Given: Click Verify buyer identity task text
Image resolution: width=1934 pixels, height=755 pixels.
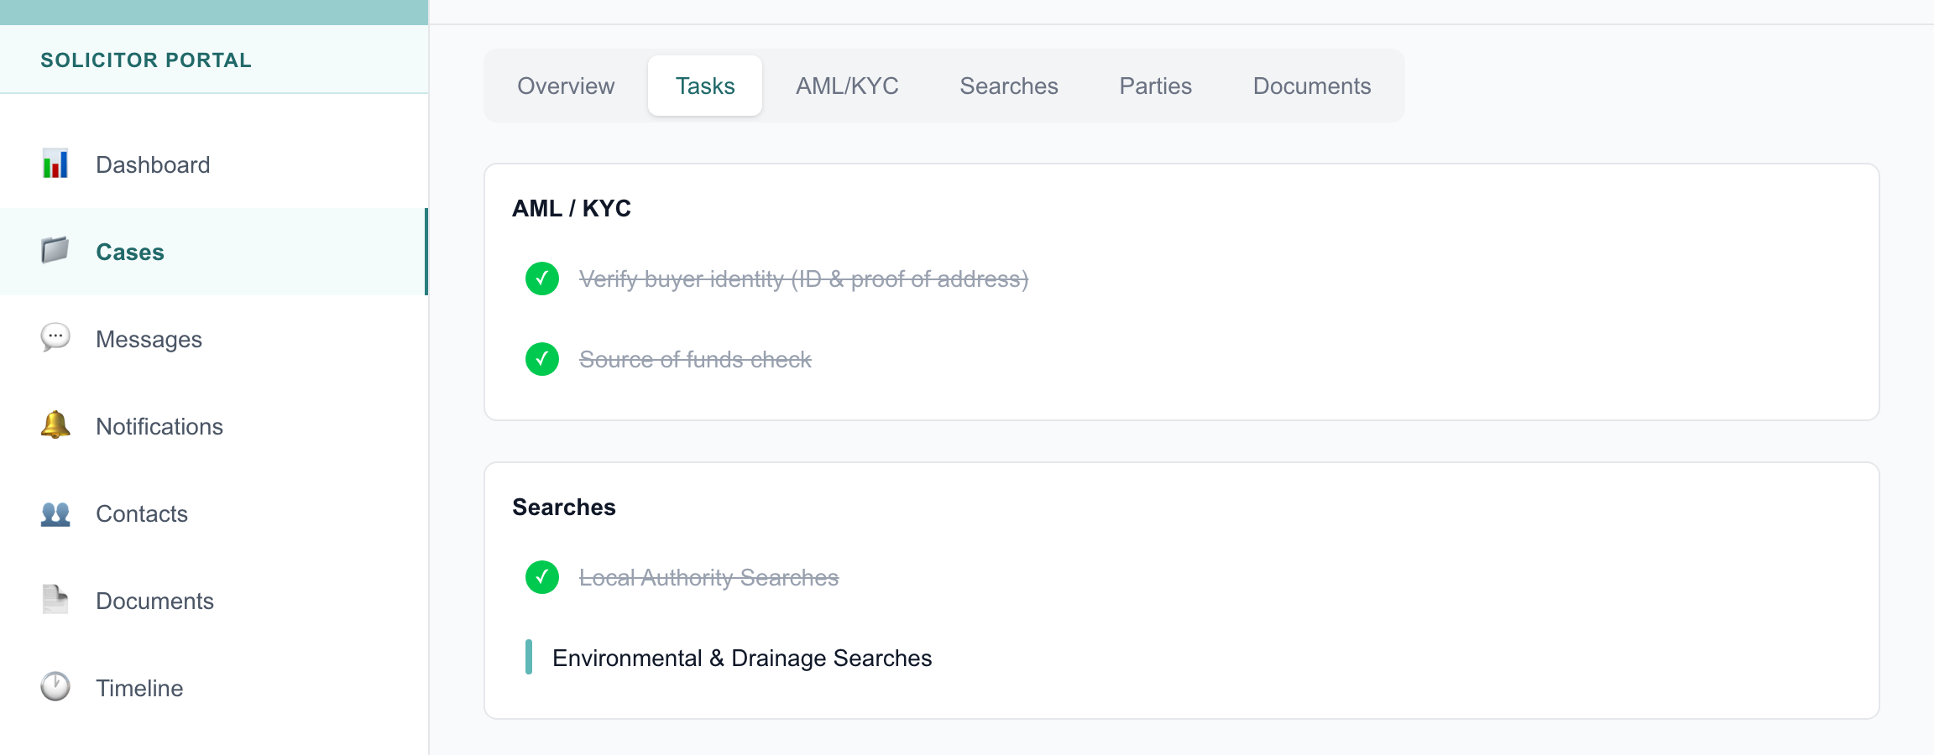Looking at the screenshot, I should point(803,279).
